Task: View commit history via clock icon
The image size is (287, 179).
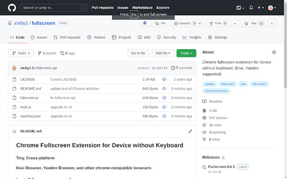Action: tap(174, 68)
